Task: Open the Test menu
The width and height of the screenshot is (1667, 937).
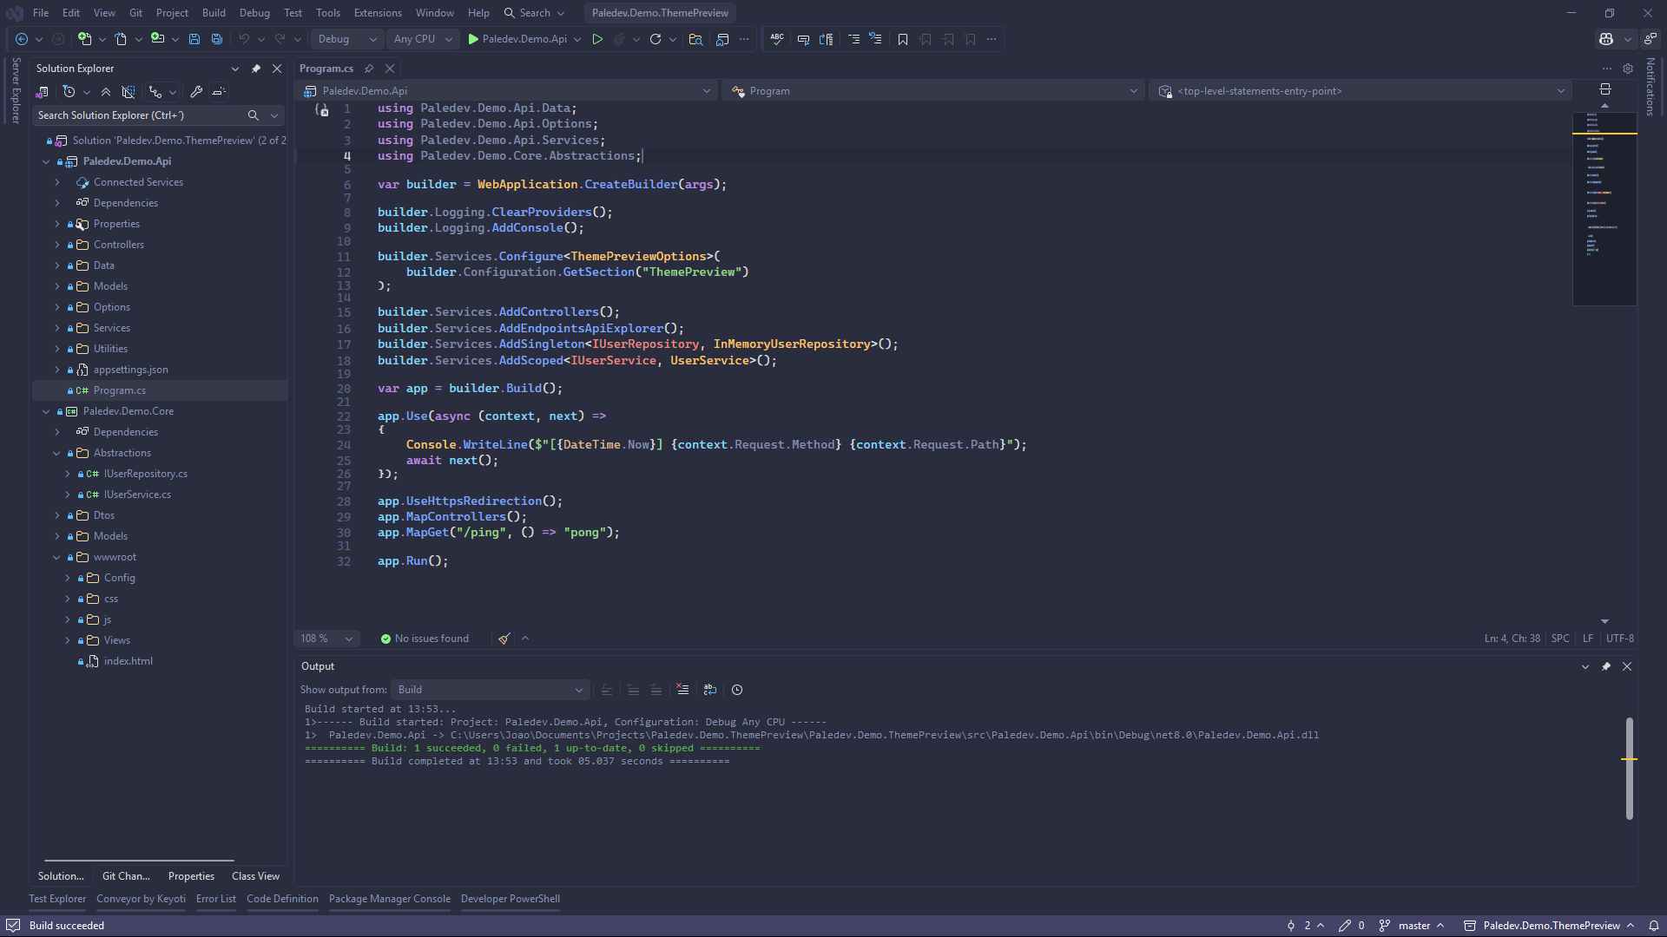Action: [293, 13]
